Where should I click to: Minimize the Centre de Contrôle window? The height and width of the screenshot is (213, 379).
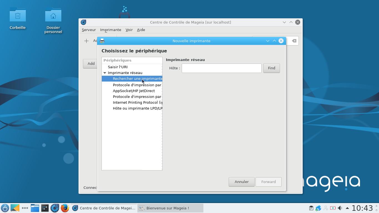(284, 22)
